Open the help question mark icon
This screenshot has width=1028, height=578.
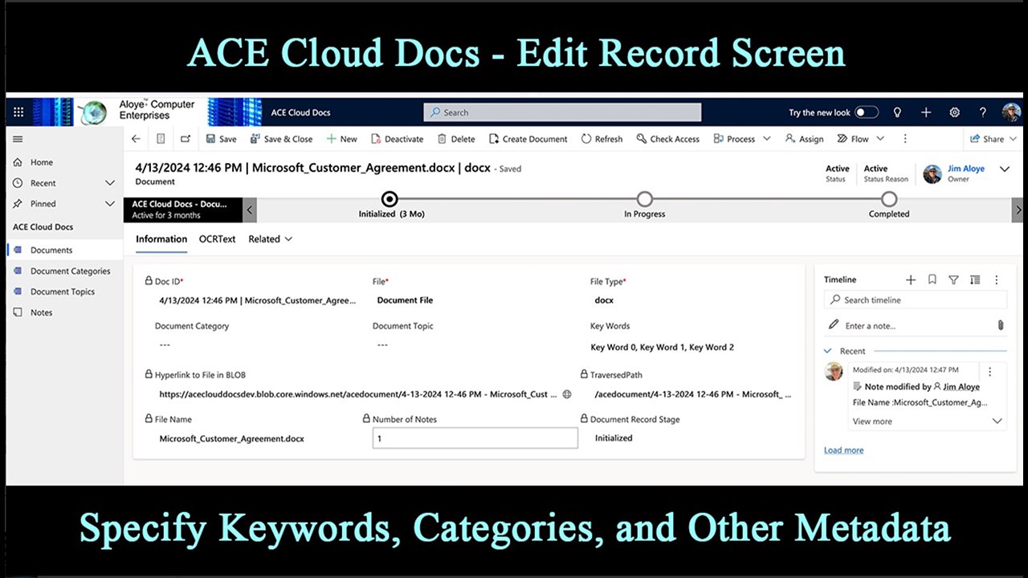(x=982, y=112)
